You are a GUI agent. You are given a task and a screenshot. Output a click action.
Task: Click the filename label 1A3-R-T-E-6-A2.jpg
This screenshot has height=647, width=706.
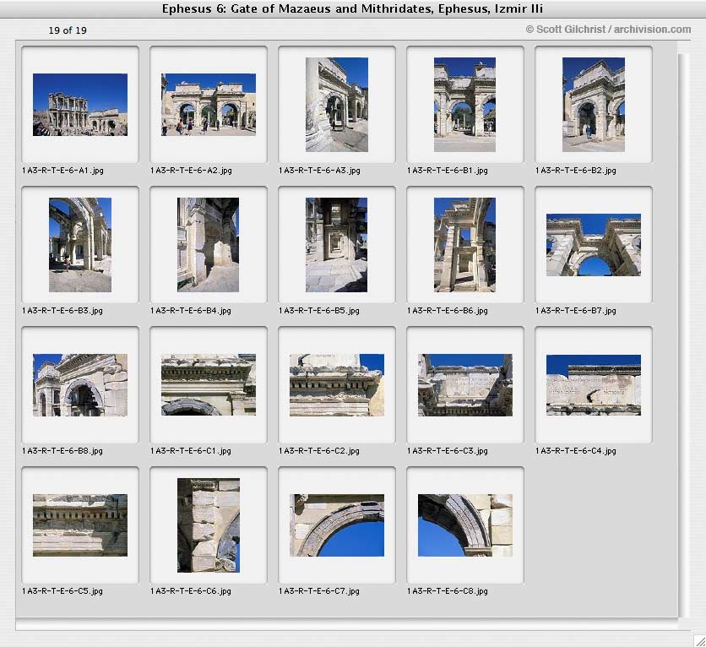[x=191, y=171]
